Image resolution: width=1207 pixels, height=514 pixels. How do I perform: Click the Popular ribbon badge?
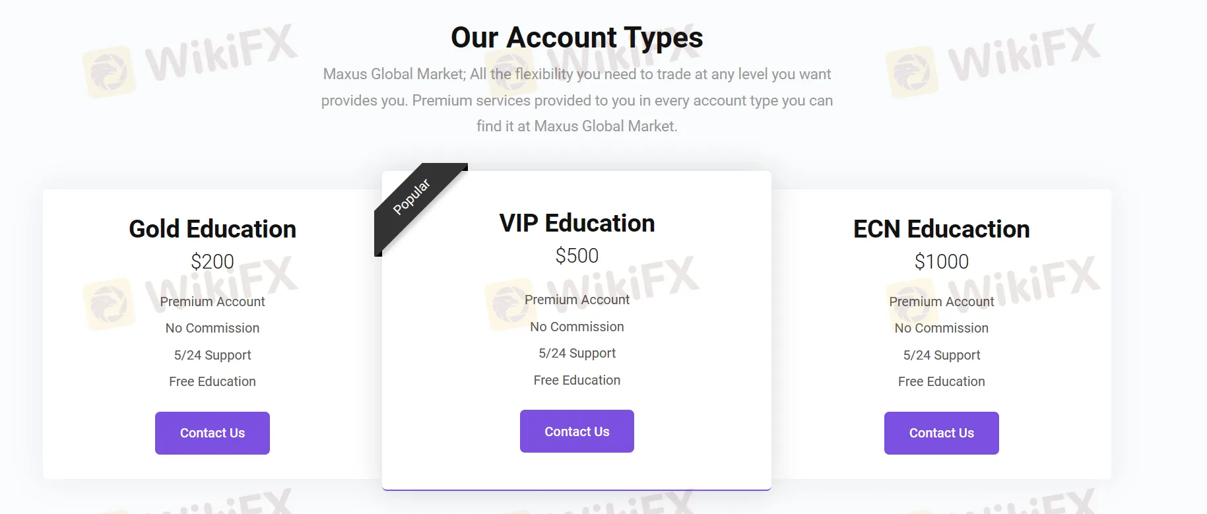pyautogui.click(x=412, y=197)
